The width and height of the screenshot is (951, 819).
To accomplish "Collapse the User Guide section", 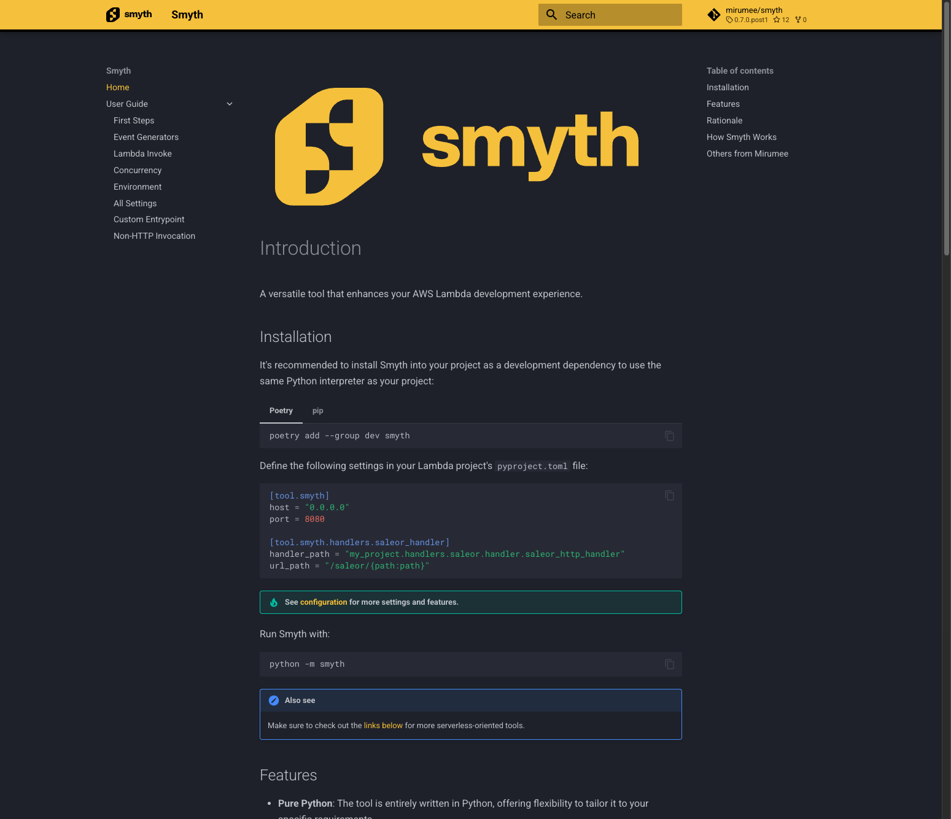I will [230, 104].
